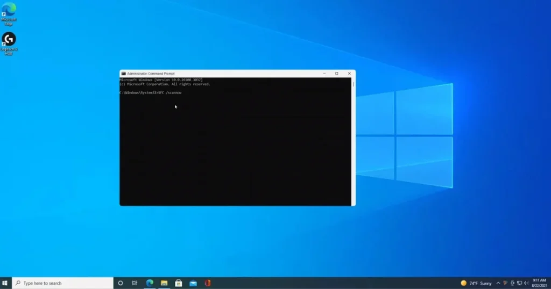Open Cortana circle icon in taskbar
The width and height of the screenshot is (551, 289).
(121, 283)
